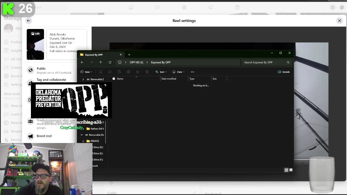Screen dimensions: 347x195
Task: Open the View dropdown
Action: pyautogui.click(x=179, y=72)
